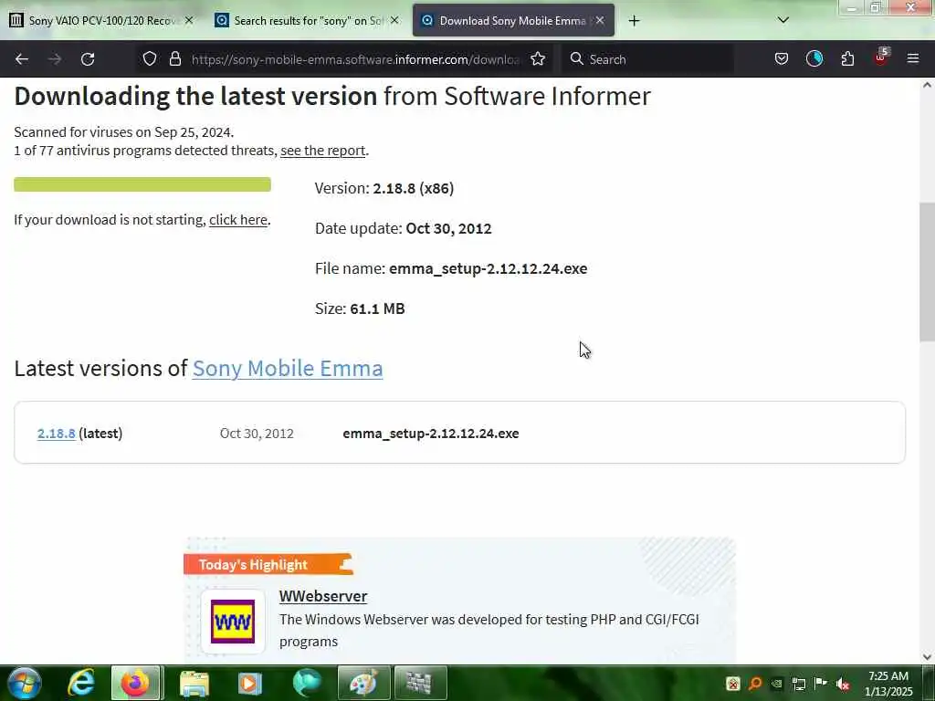Click the WWebserver app thumbnail icon
Viewport: 935px width, 701px height.
(233, 621)
